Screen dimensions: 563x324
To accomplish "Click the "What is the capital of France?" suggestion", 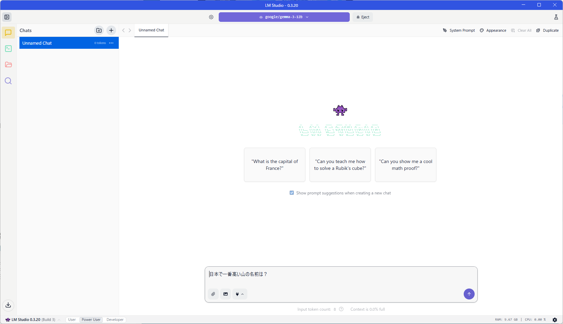I will click(x=275, y=165).
